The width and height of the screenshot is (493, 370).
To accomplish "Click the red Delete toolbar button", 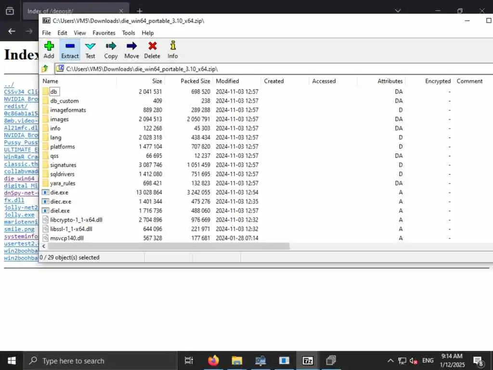I will click(152, 50).
